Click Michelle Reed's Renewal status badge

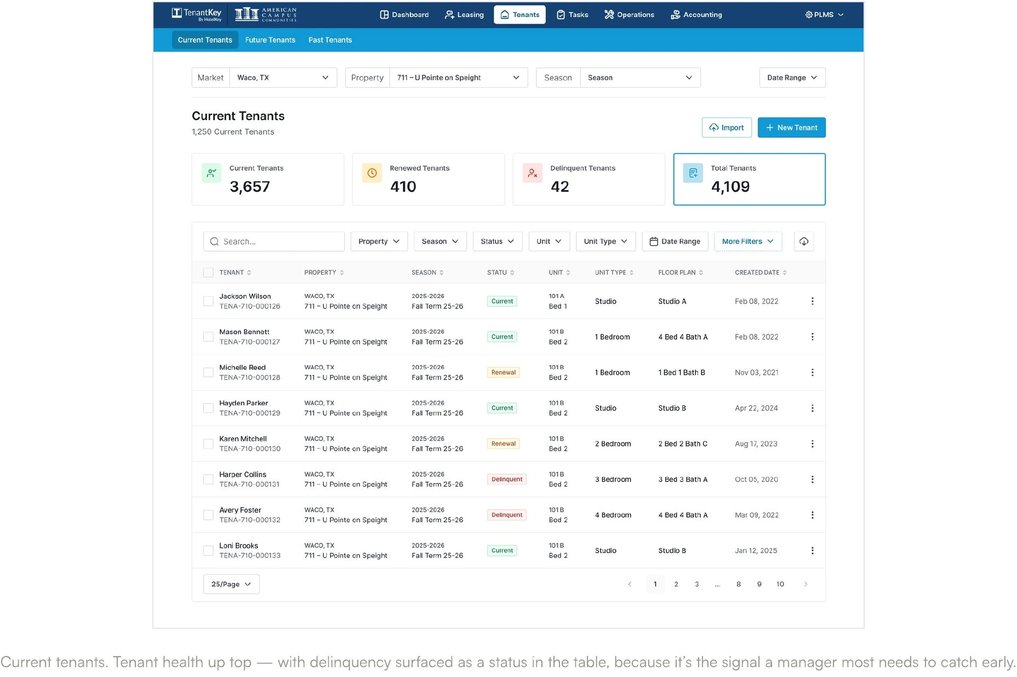[504, 372]
